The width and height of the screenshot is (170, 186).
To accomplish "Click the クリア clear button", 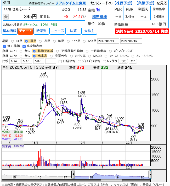I will click(133, 61).
